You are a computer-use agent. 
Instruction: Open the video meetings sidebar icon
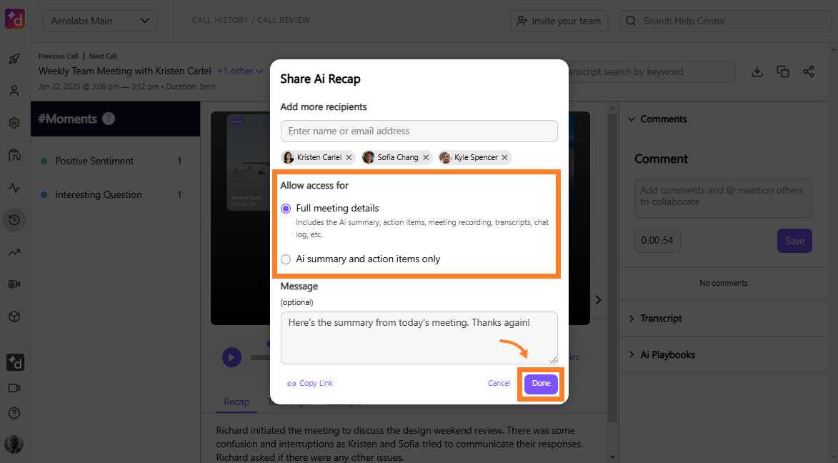[14, 388]
